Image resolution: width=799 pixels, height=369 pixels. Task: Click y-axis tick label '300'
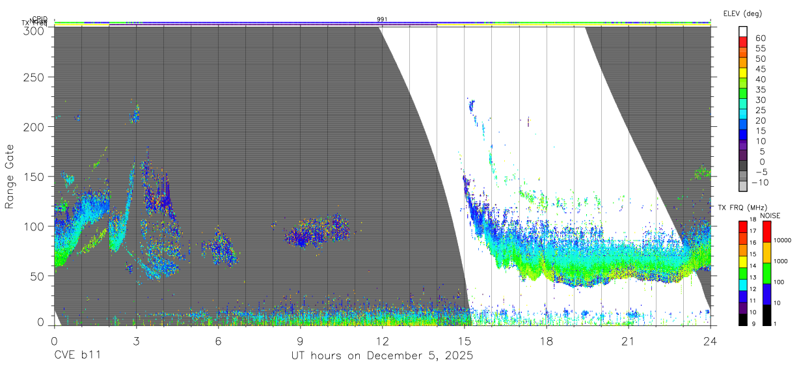tap(34, 30)
